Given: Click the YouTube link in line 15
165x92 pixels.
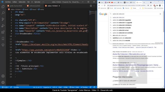Looking at the screenshot, I should click(x=46, y=50).
